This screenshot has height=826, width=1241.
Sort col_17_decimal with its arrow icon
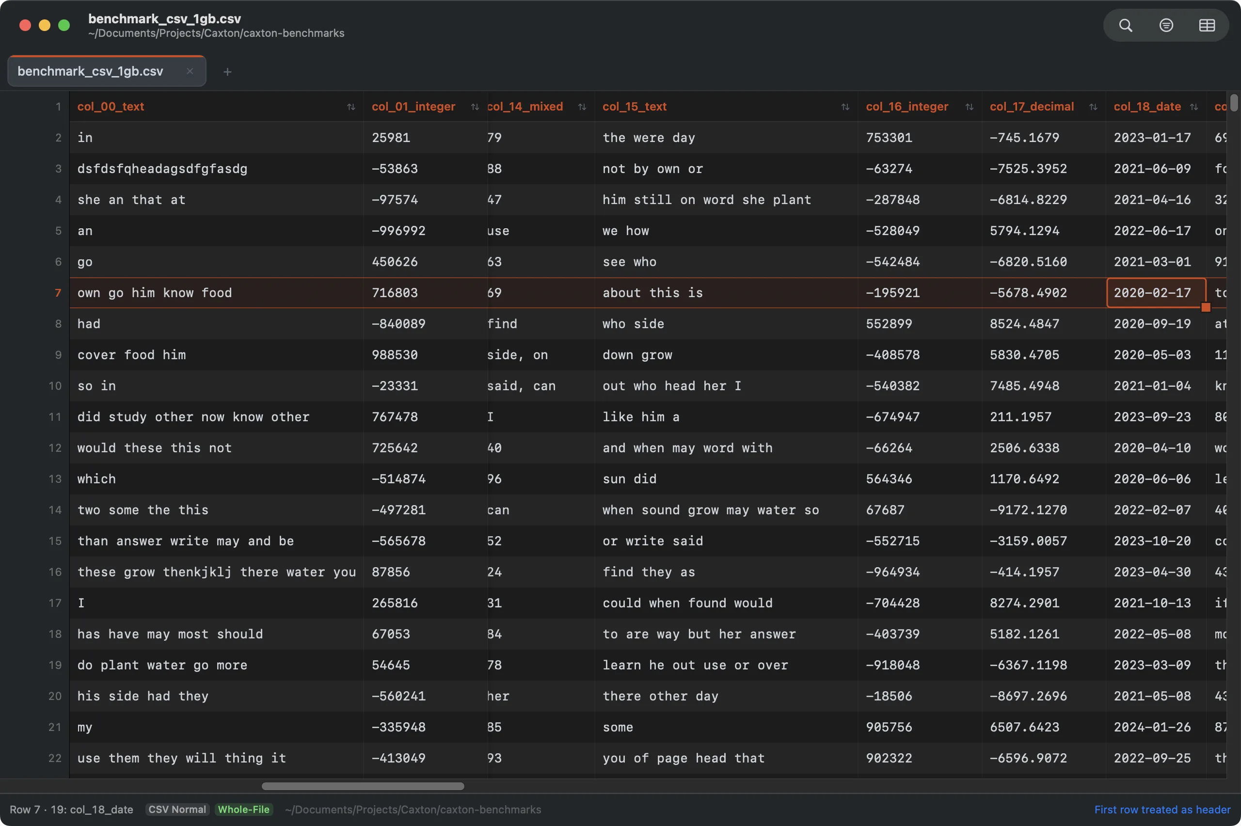1093,107
